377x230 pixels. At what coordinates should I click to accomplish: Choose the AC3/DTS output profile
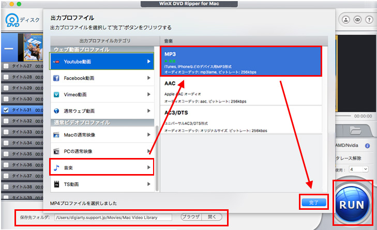pos(241,120)
